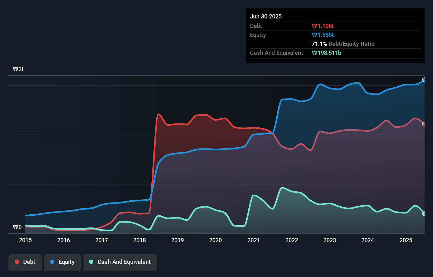The image size is (433, 277).
Task: Click the red Debt legend dot
Action: tap(17, 262)
